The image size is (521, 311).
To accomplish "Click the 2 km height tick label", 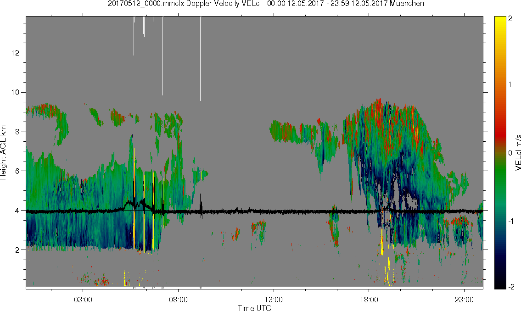I will coord(17,250).
